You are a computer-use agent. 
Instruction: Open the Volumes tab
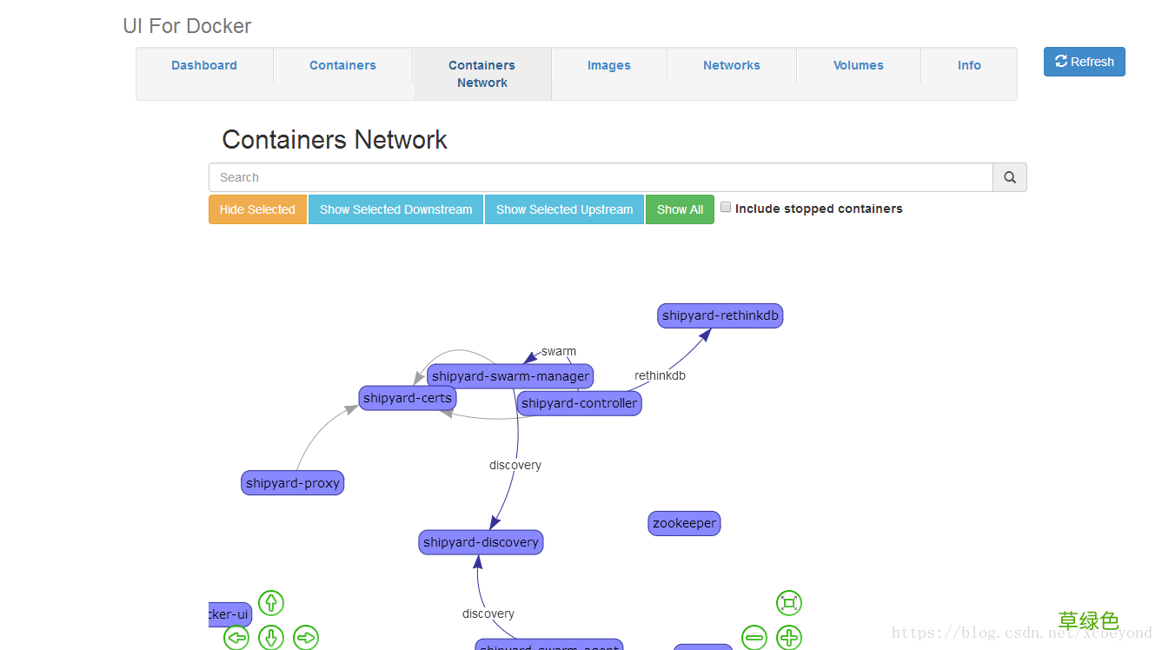tap(858, 65)
